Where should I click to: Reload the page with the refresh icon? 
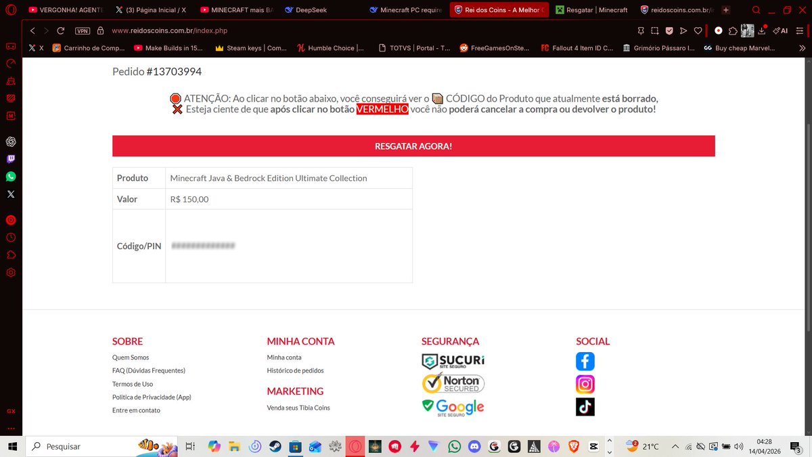61,30
